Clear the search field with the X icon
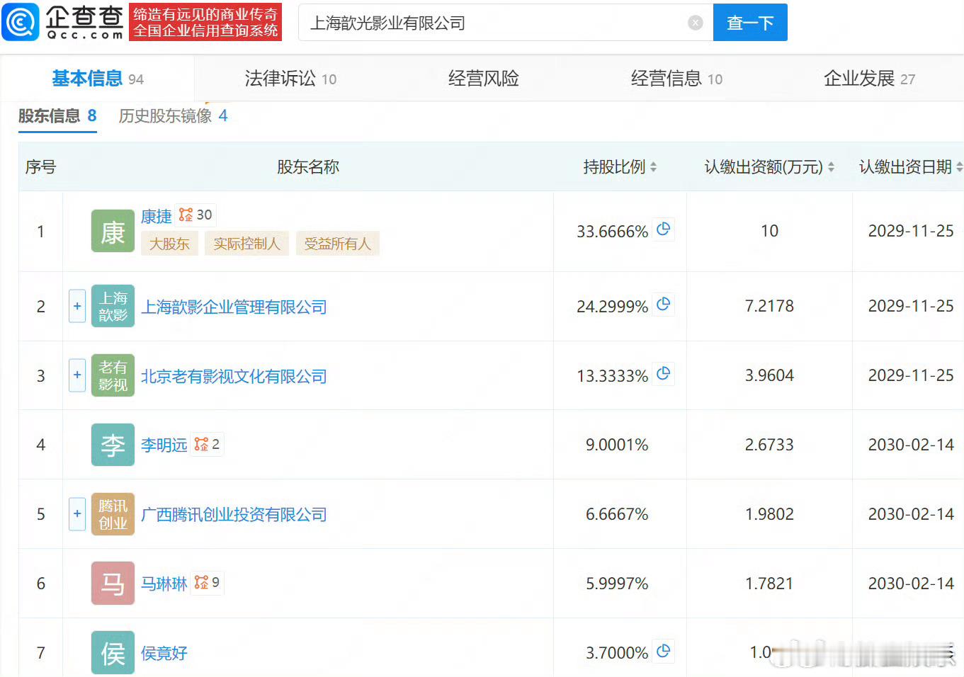Image resolution: width=964 pixels, height=677 pixels. (696, 23)
